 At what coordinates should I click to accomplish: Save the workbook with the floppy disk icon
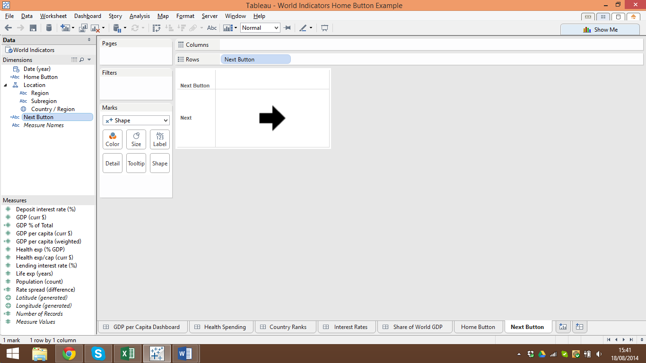[33, 28]
